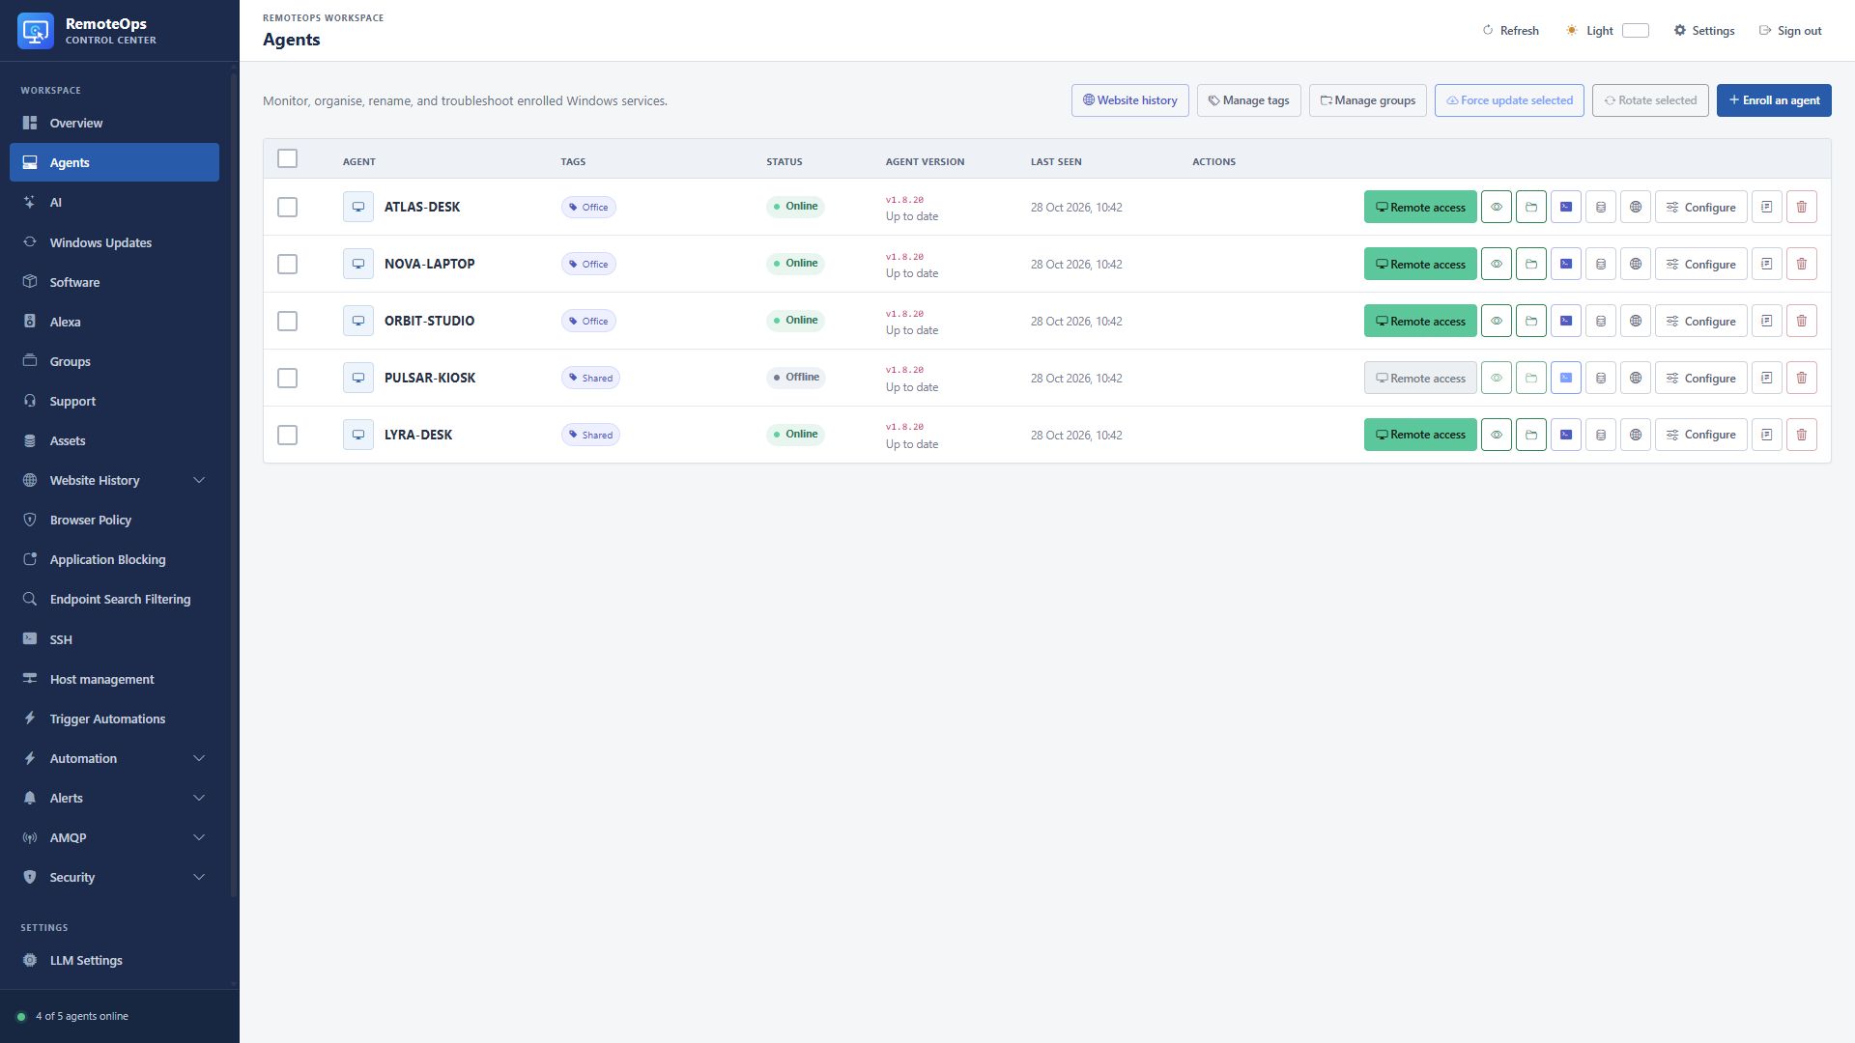Expand the Security sidebar section
Image resolution: width=1855 pixels, height=1043 pixels.
point(114,877)
